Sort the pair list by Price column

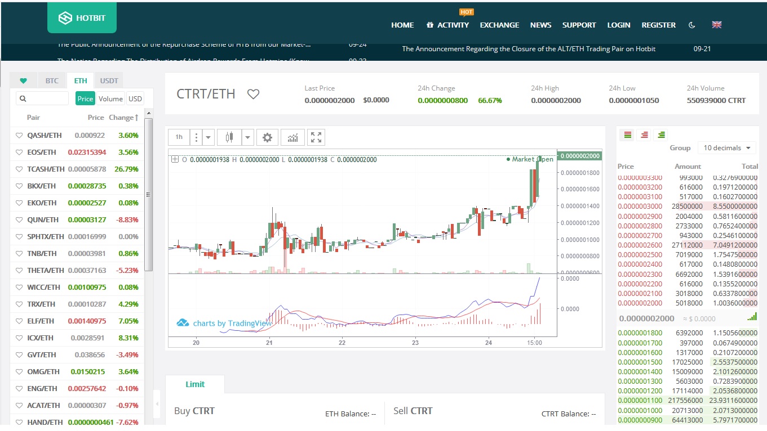tap(96, 118)
